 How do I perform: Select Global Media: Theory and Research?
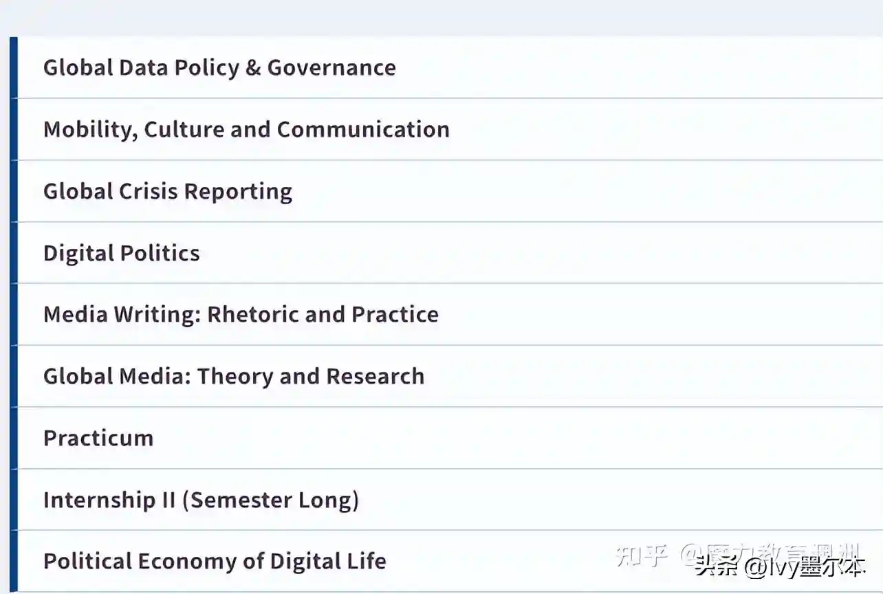pos(234,376)
